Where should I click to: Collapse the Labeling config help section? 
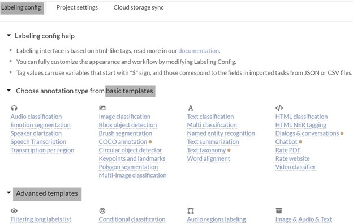[9, 35]
